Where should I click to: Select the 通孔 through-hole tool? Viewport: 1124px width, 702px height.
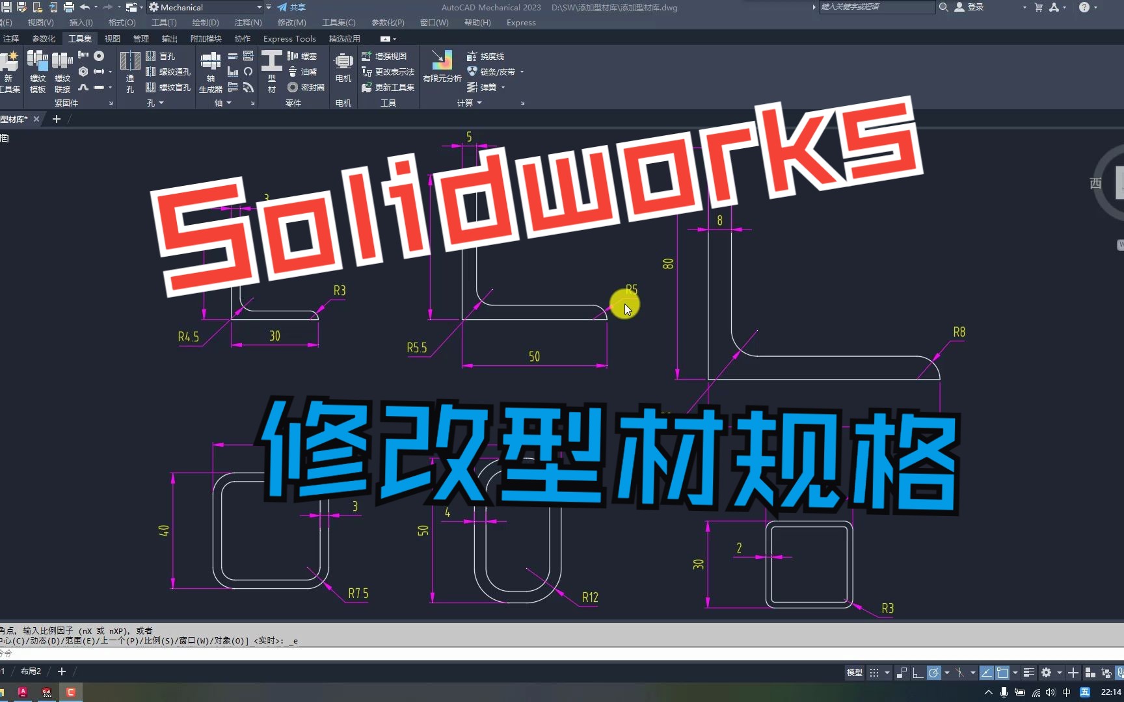point(130,71)
